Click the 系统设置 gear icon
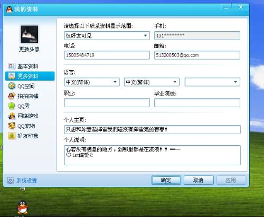The height and width of the screenshot is (217, 264). click(x=10, y=181)
